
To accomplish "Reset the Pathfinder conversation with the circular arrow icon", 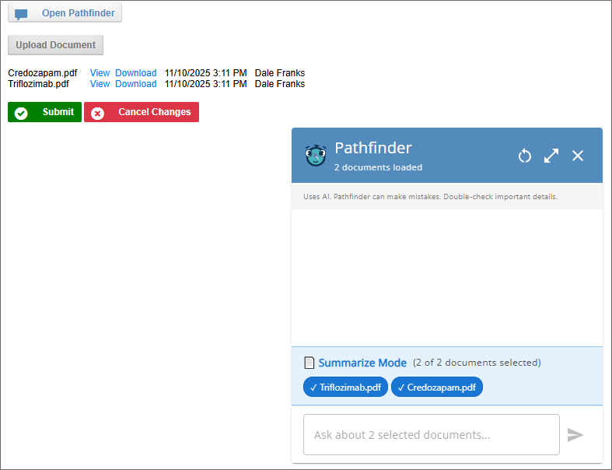I will pos(525,156).
